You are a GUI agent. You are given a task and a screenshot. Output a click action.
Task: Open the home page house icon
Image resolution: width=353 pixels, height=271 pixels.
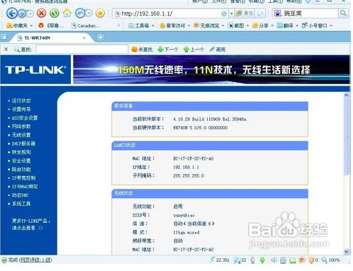(x=67, y=13)
